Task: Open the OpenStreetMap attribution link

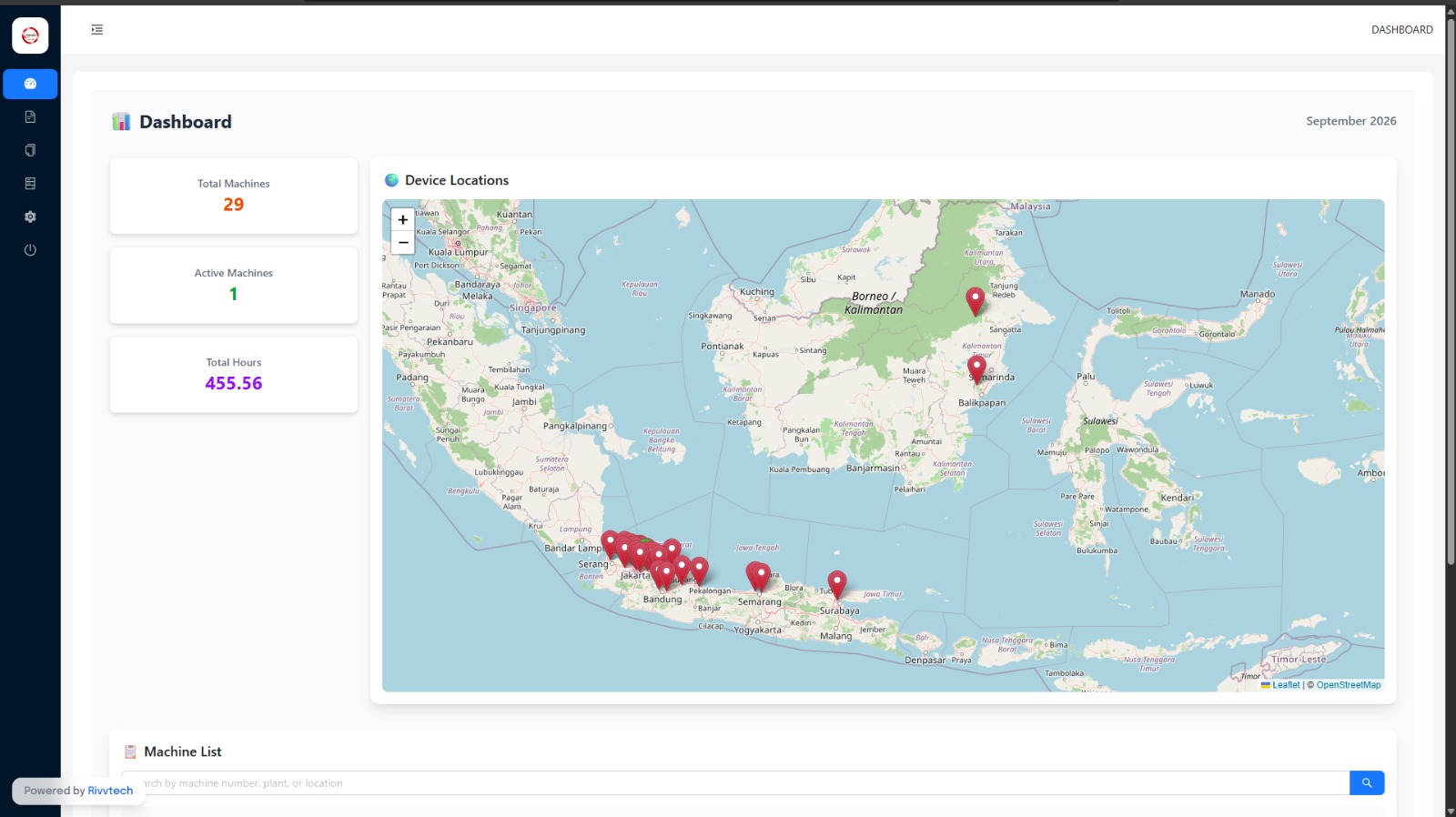Action: [x=1348, y=685]
